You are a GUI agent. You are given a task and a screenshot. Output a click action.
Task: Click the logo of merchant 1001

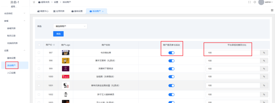tap(66, 86)
